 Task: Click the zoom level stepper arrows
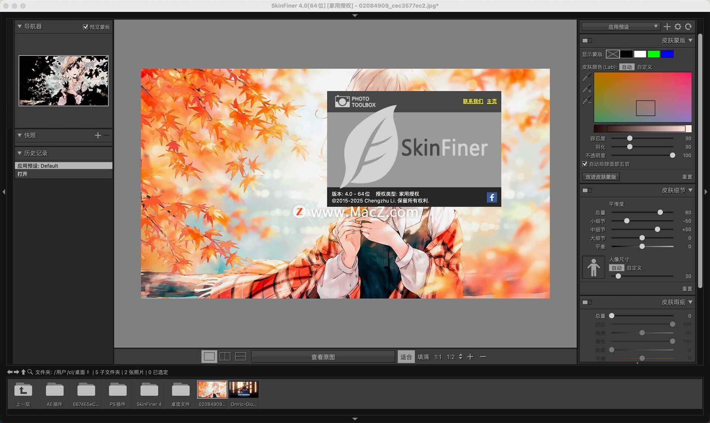pyautogui.click(x=460, y=357)
